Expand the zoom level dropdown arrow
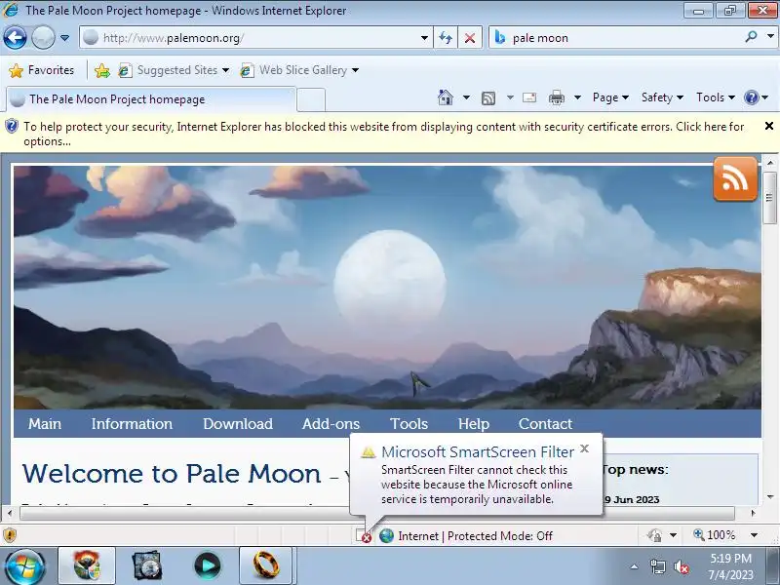The height and width of the screenshot is (585, 780). pyautogui.click(x=754, y=535)
